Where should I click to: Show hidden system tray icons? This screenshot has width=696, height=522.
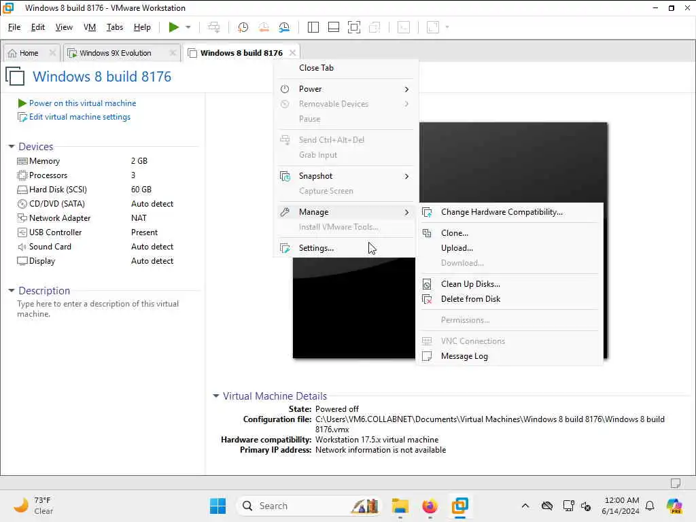(x=525, y=506)
